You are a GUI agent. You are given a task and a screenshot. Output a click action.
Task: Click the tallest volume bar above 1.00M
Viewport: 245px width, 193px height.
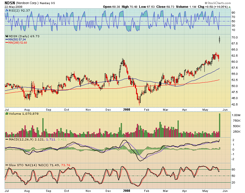pyautogui.click(x=220, y=125)
